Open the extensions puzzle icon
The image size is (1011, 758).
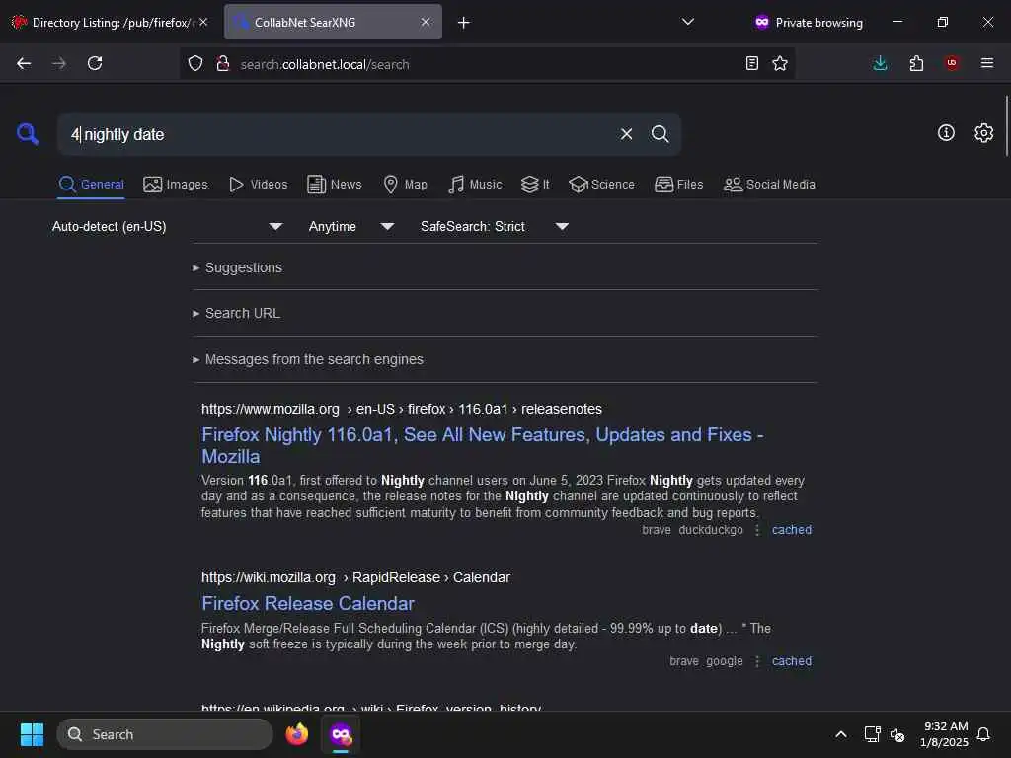(916, 63)
